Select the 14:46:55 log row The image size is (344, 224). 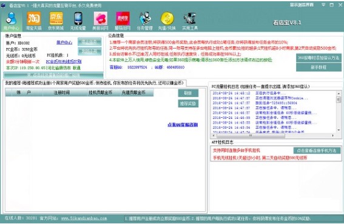254,118
